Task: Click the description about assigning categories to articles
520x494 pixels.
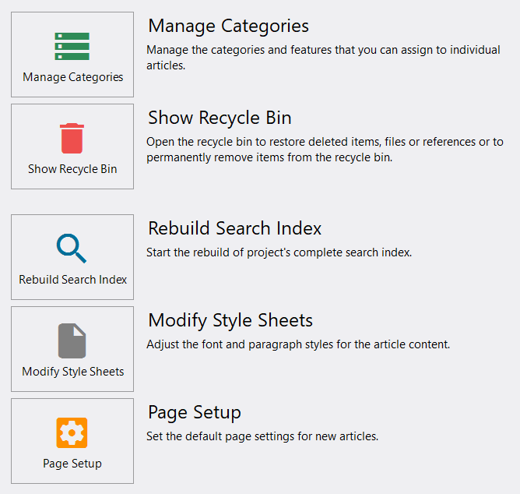Action: click(322, 58)
